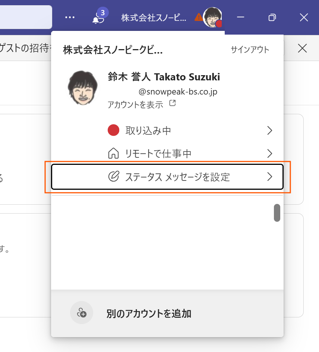
Task: Click the flyout vertical scrollbar thumb
Action: click(x=277, y=212)
